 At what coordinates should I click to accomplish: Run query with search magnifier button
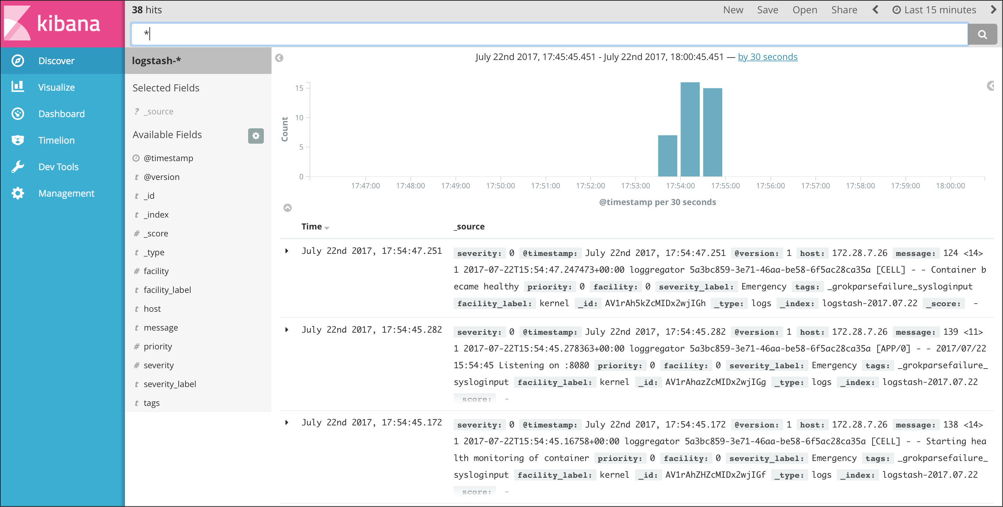(x=982, y=34)
